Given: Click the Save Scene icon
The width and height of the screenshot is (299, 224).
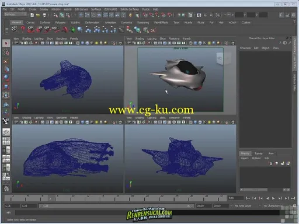Looking at the screenshot, I should click(x=44, y=15).
